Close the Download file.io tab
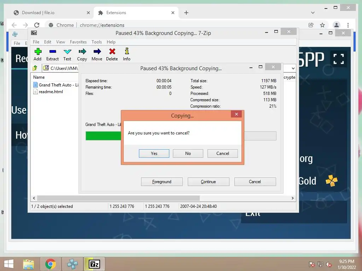 88,13
